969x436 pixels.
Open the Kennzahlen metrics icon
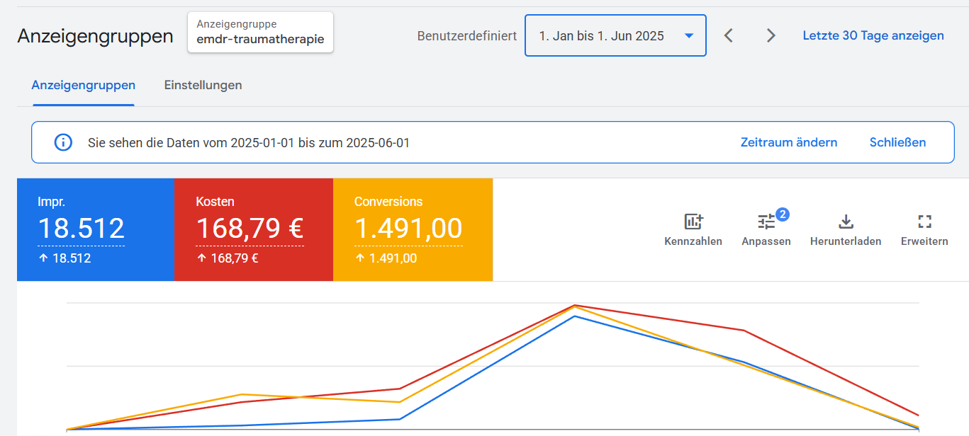pyautogui.click(x=693, y=222)
